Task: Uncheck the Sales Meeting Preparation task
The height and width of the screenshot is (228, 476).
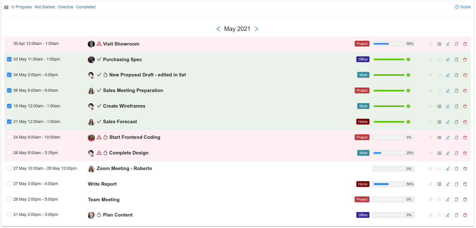Action: click(x=9, y=90)
